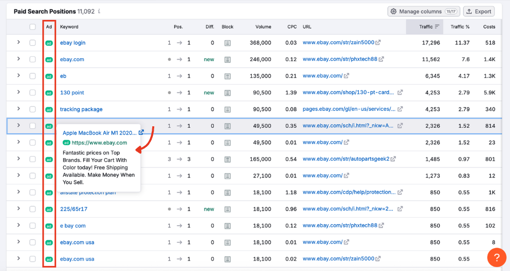
Task: Expand the ebay.com keyword row
Action: point(18,59)
